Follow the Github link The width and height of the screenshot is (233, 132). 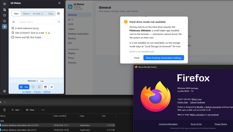coord(47,92)
